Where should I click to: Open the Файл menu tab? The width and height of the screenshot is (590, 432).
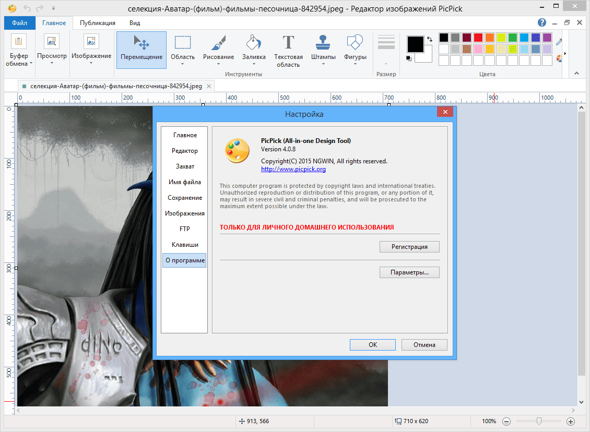(19, 23)
